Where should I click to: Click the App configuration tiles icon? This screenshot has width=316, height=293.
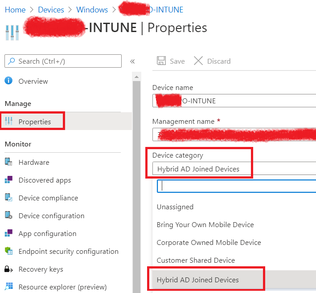click(x=8, y=233)
